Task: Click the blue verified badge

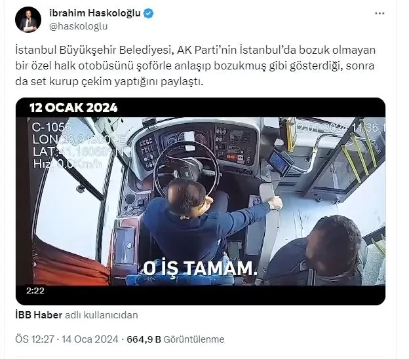Action: (x=148, y=13)
